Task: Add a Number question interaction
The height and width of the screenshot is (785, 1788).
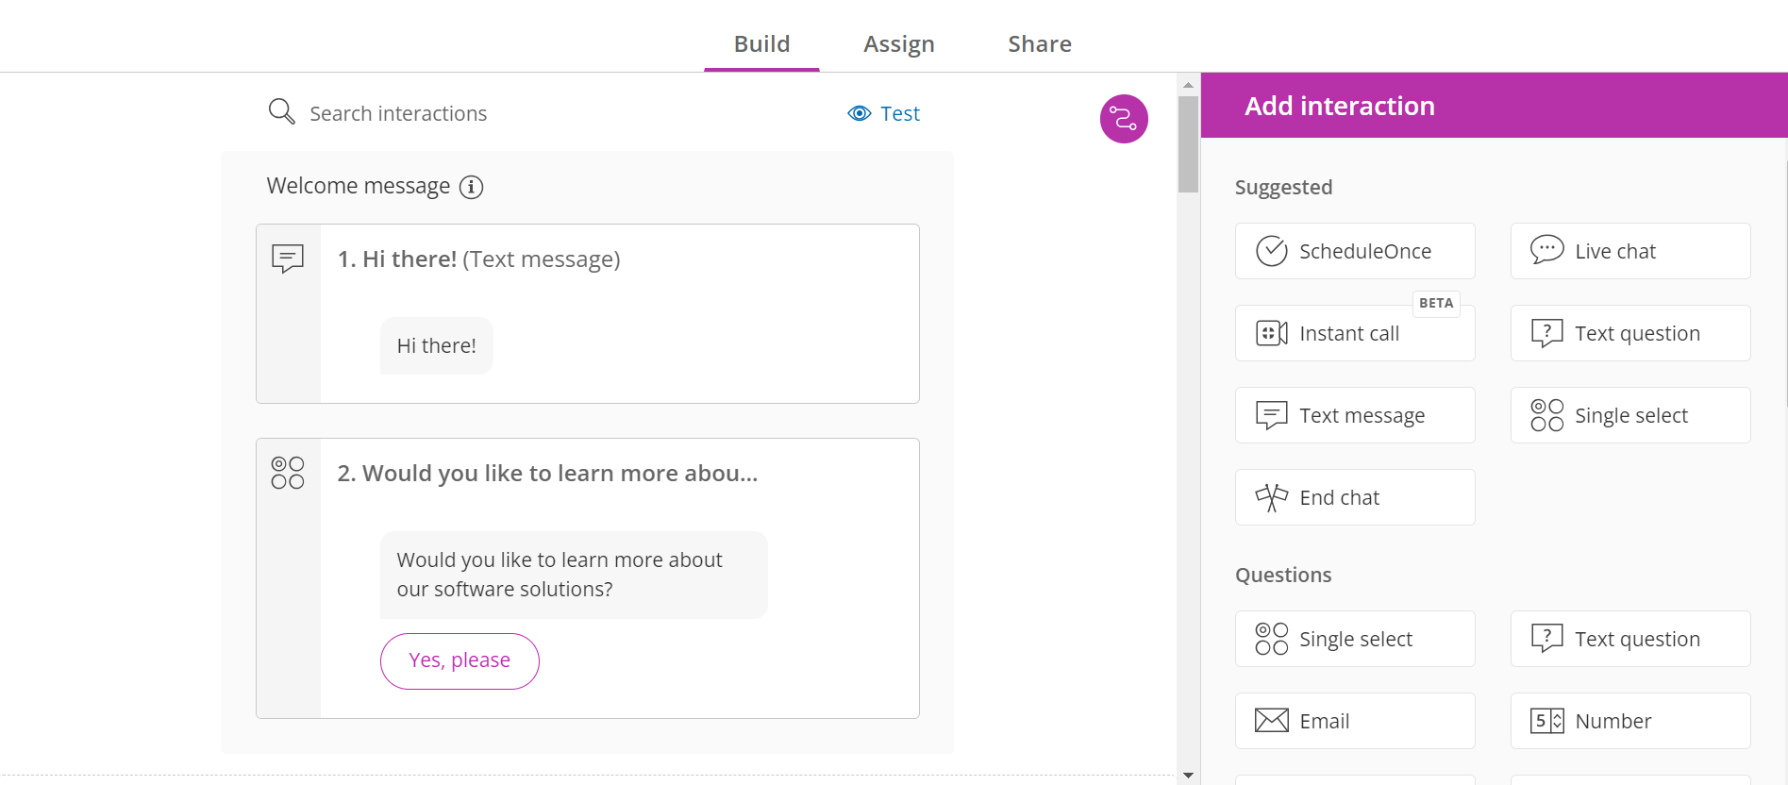Action: pos(1629,721)
